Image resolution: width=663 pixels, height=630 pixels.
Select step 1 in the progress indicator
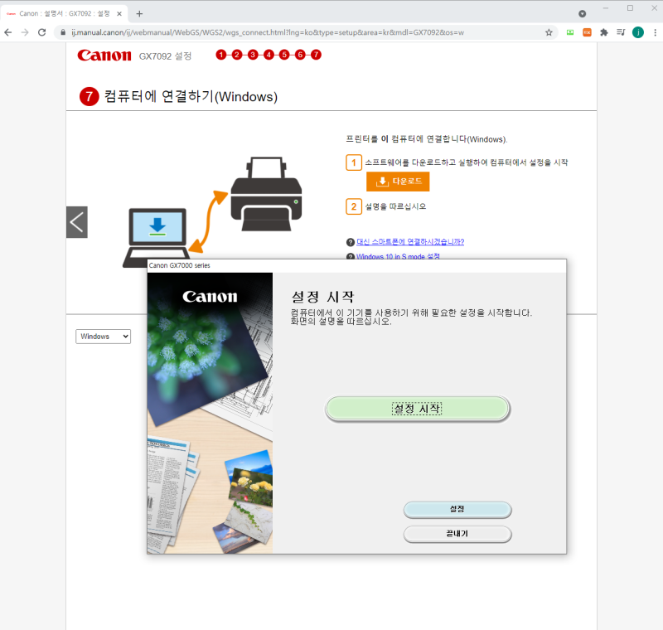[220, 55]
